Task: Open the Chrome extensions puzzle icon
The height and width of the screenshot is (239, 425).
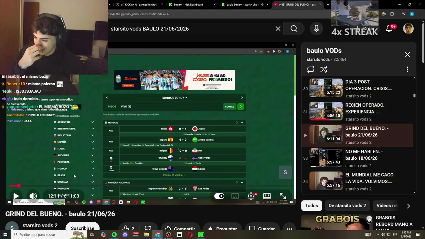Action: tap(392, 14)
